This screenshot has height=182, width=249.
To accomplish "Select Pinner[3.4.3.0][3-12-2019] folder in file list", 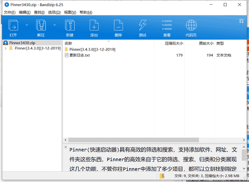I will point(92,50).
